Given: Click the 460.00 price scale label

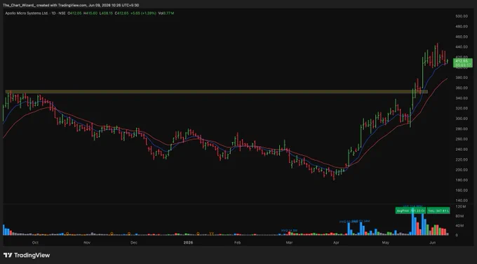Looking at the screenshot, I should [462, 37].
